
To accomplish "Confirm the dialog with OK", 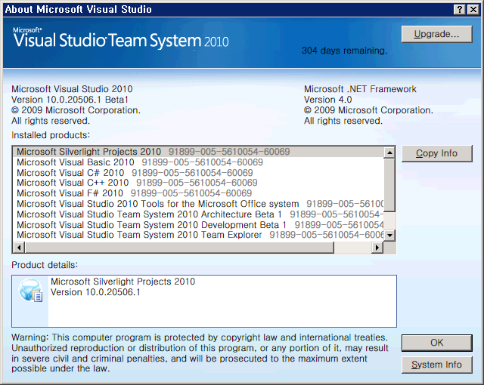I will (436, 343).
